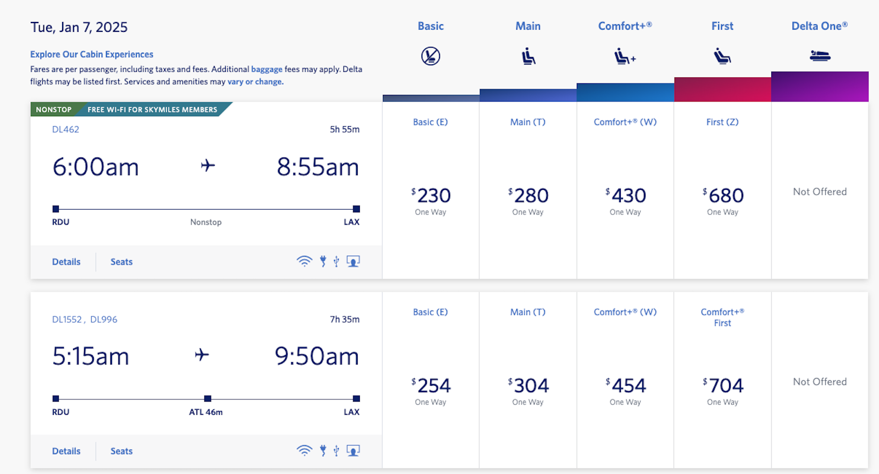Click the seatback entertainment icon for DL462

tap(353, 261)
